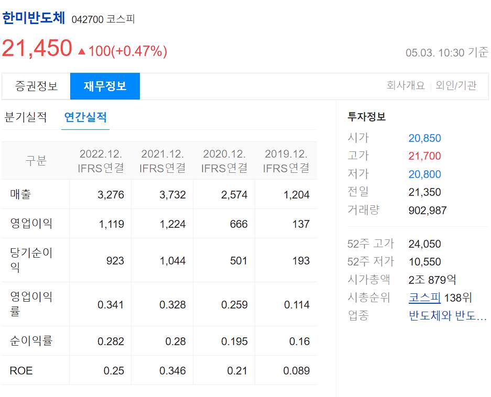Click 순이익률 value 0.28
The width and height of the screenshot is (491, 397).
coord(176,341)
